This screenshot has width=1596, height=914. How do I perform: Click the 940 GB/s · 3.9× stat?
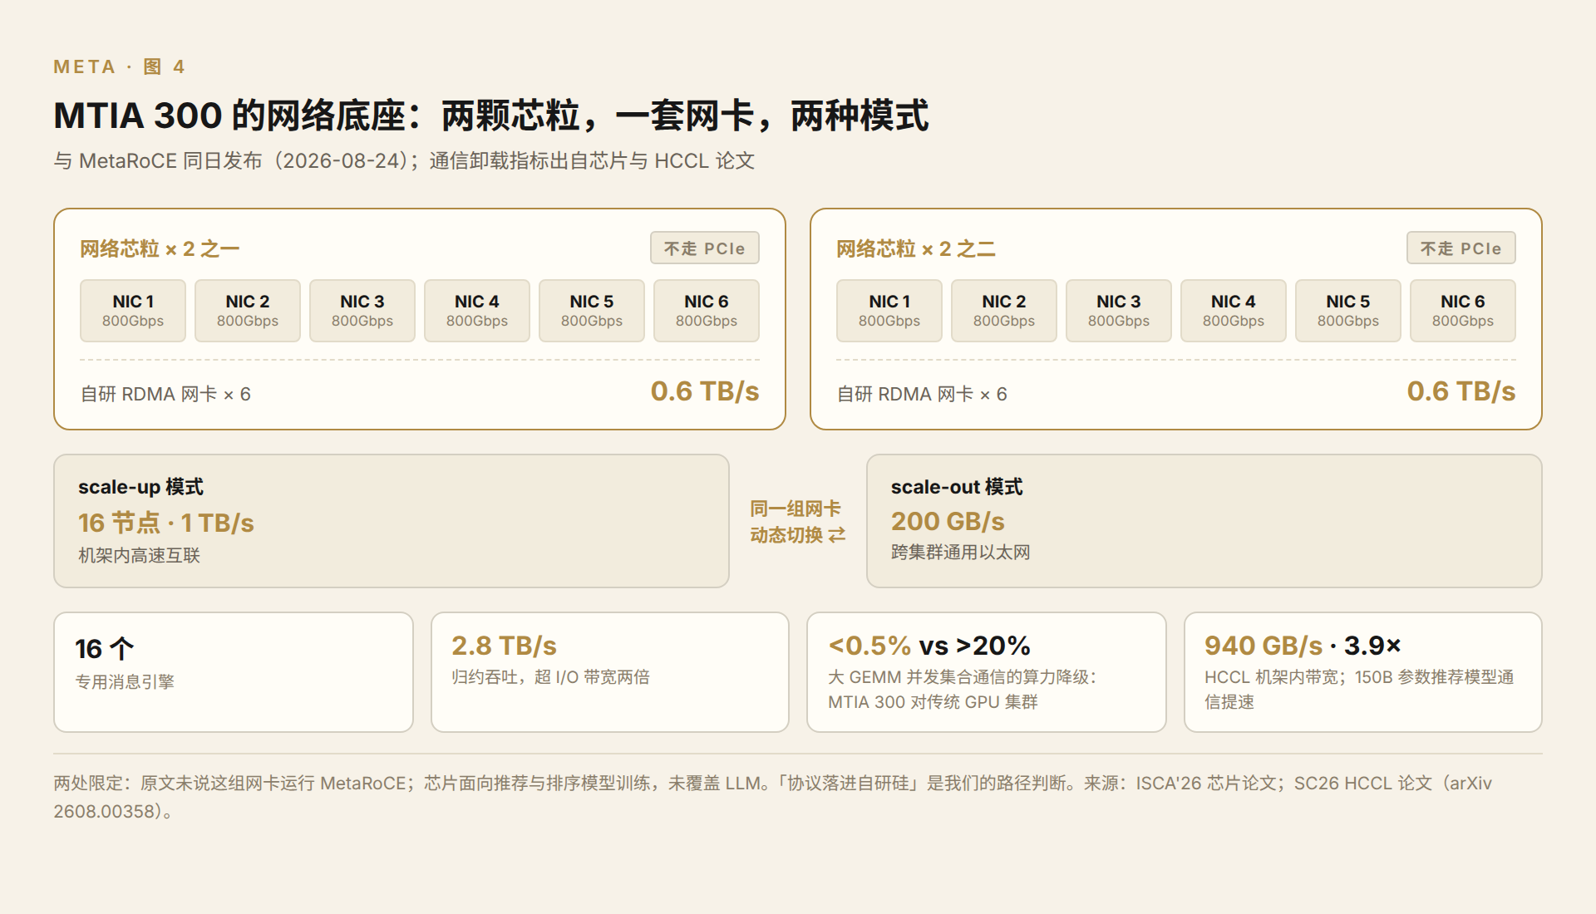pos(1303,646)
